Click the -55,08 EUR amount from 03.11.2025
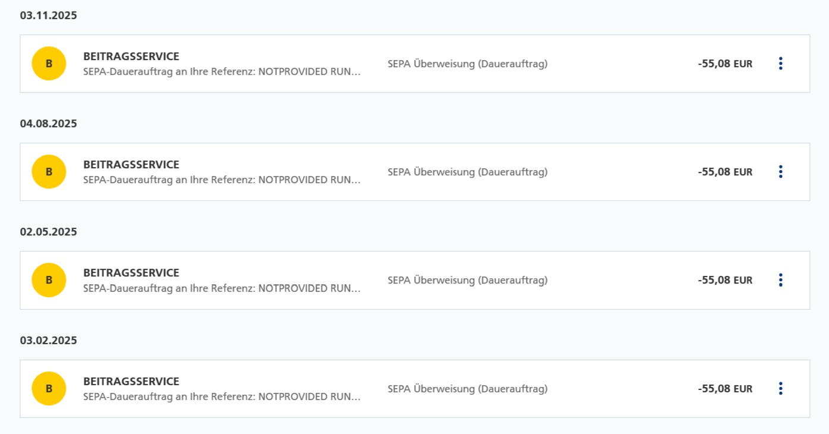The width and height of the screenshot is (829, 434). tap(725, 64)
